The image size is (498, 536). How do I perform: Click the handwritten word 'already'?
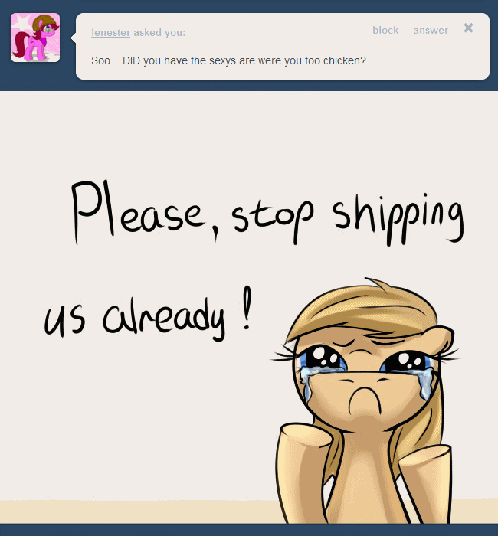[x=164, y=319]
